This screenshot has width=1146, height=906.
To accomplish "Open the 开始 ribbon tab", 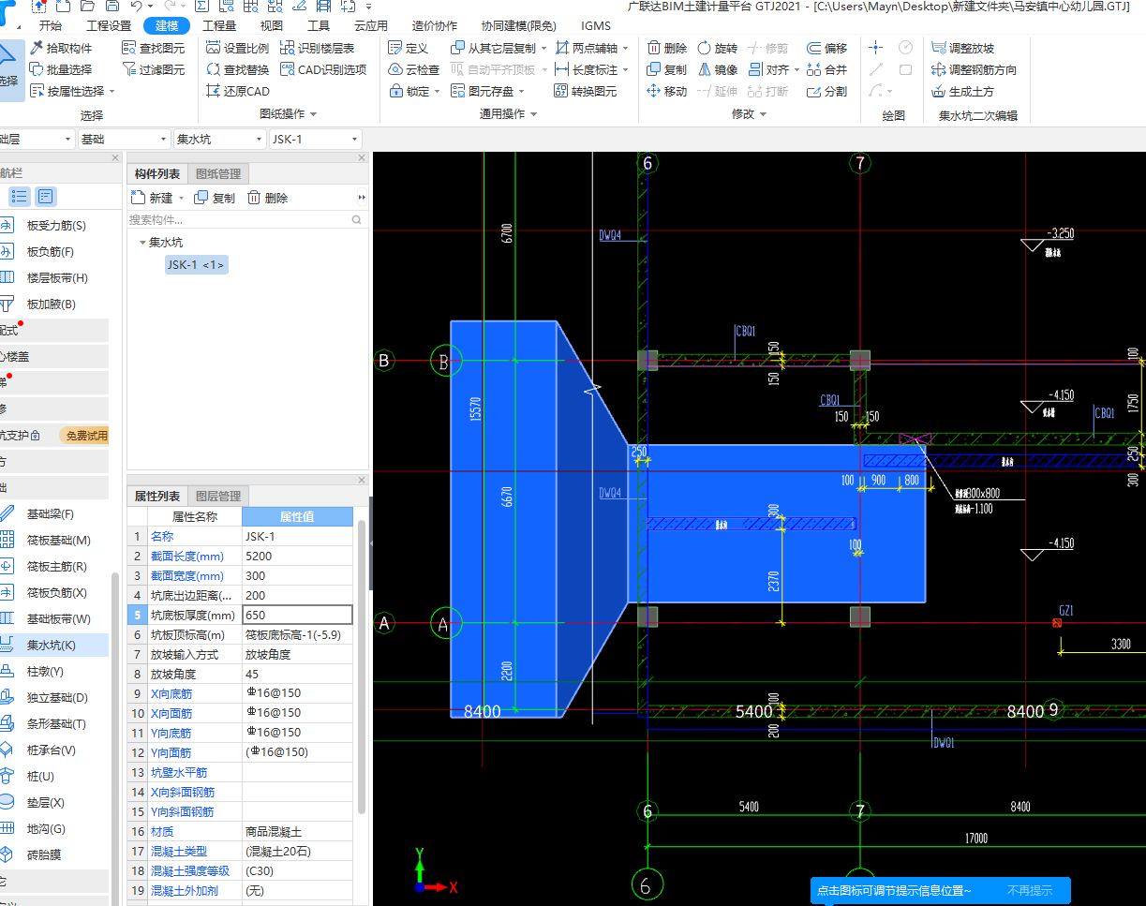I will [51, 25].
